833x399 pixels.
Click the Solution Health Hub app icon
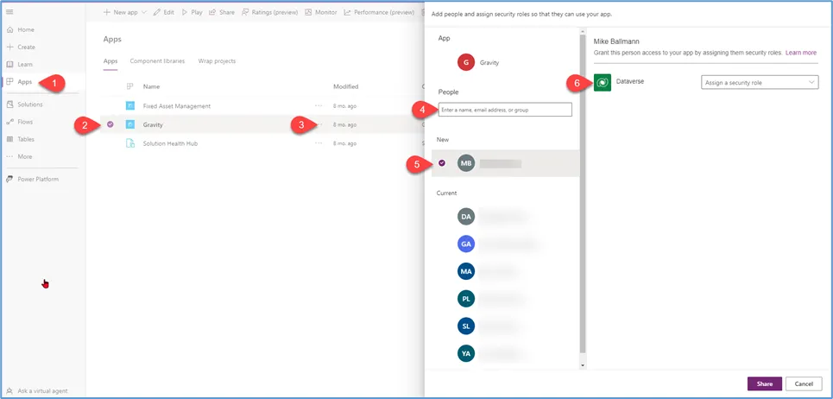pos(130,143)
